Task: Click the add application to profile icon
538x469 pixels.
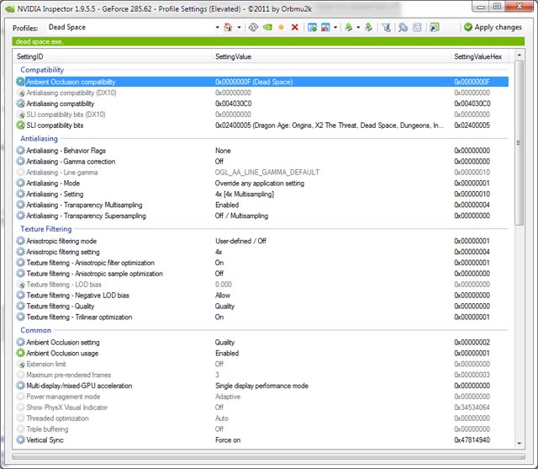Action: pyautogui.click(x=312, y=27)
